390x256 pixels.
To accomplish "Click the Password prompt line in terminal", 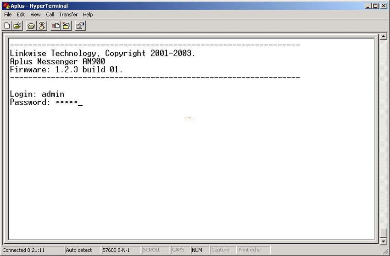I will pos(46,102).
